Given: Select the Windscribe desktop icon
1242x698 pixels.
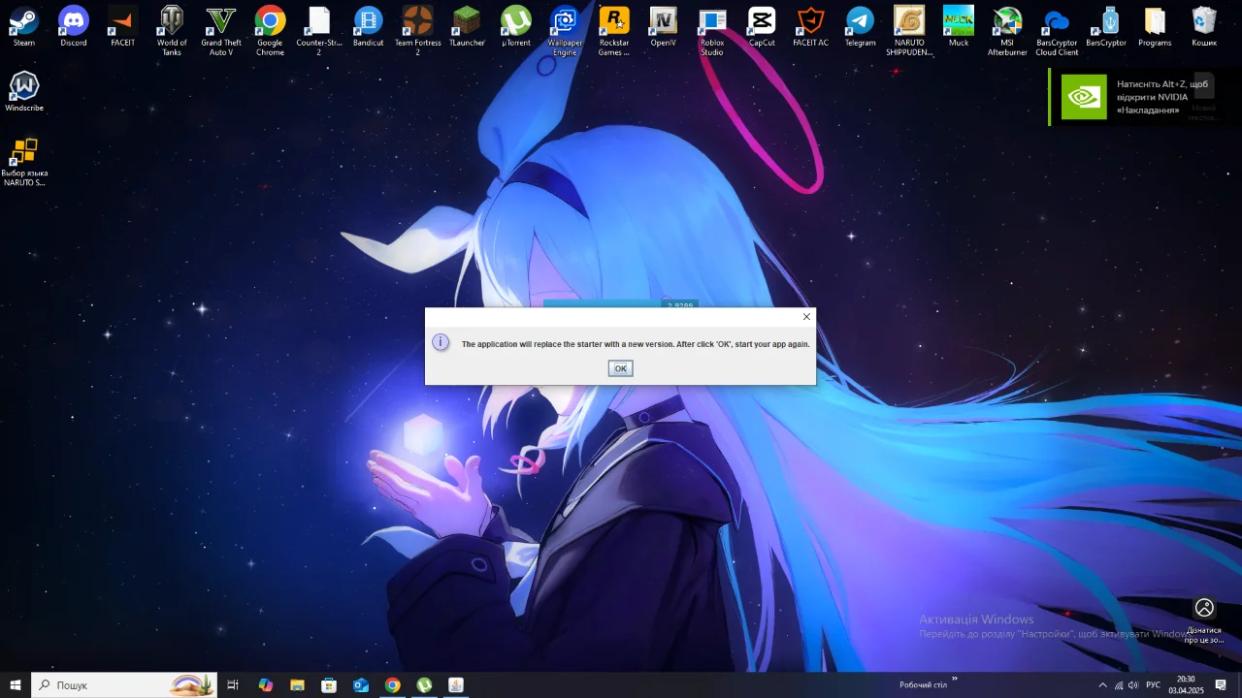Looking at the screenshot, I should coord(24,92).
